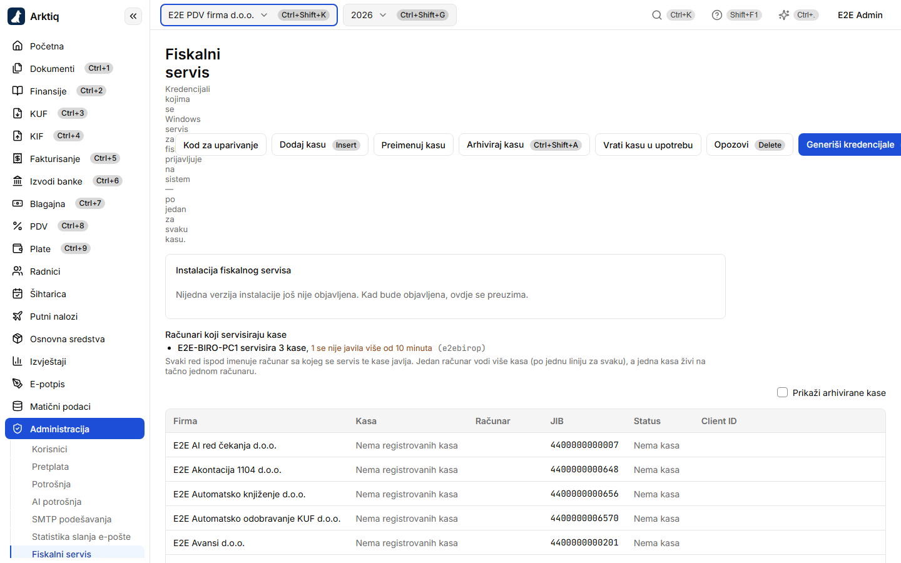Open the Osnovna sredstva box icon
Screen dimensions: 901x563
pos(18,338)
